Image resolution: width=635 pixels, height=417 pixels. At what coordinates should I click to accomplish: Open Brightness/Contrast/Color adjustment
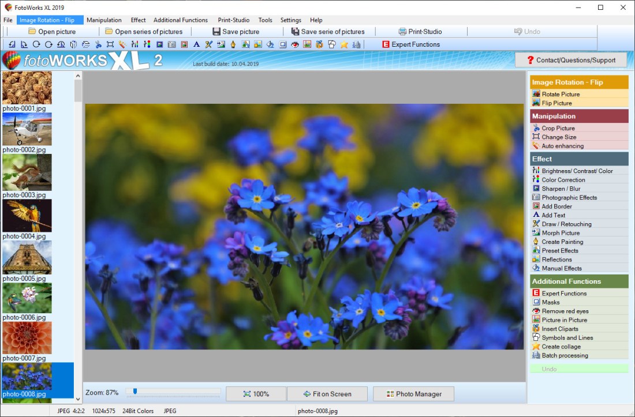pyautogui.click(x=579, y=171)
